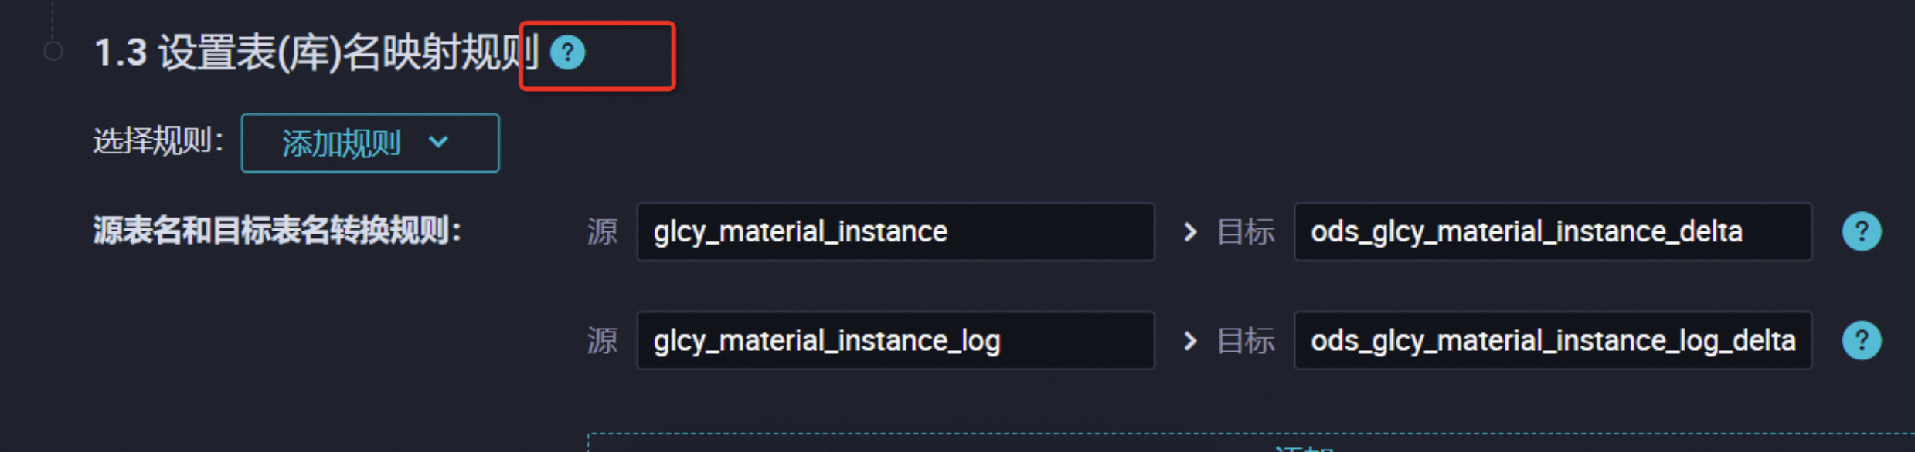Click the 源表名和目标表名转换规则 label
Image resolution: width=1915 pixels, height=452 pixels.
[277, 231]
